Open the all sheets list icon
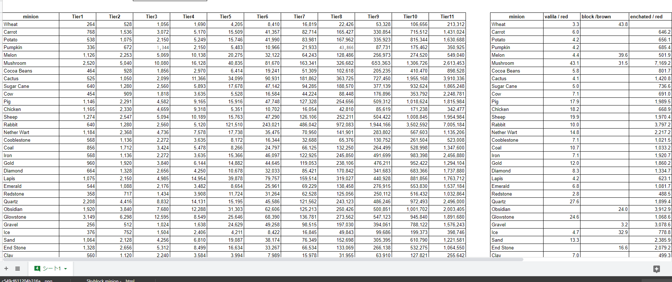The width and height of the screenshot is (672, 282). 17,268
